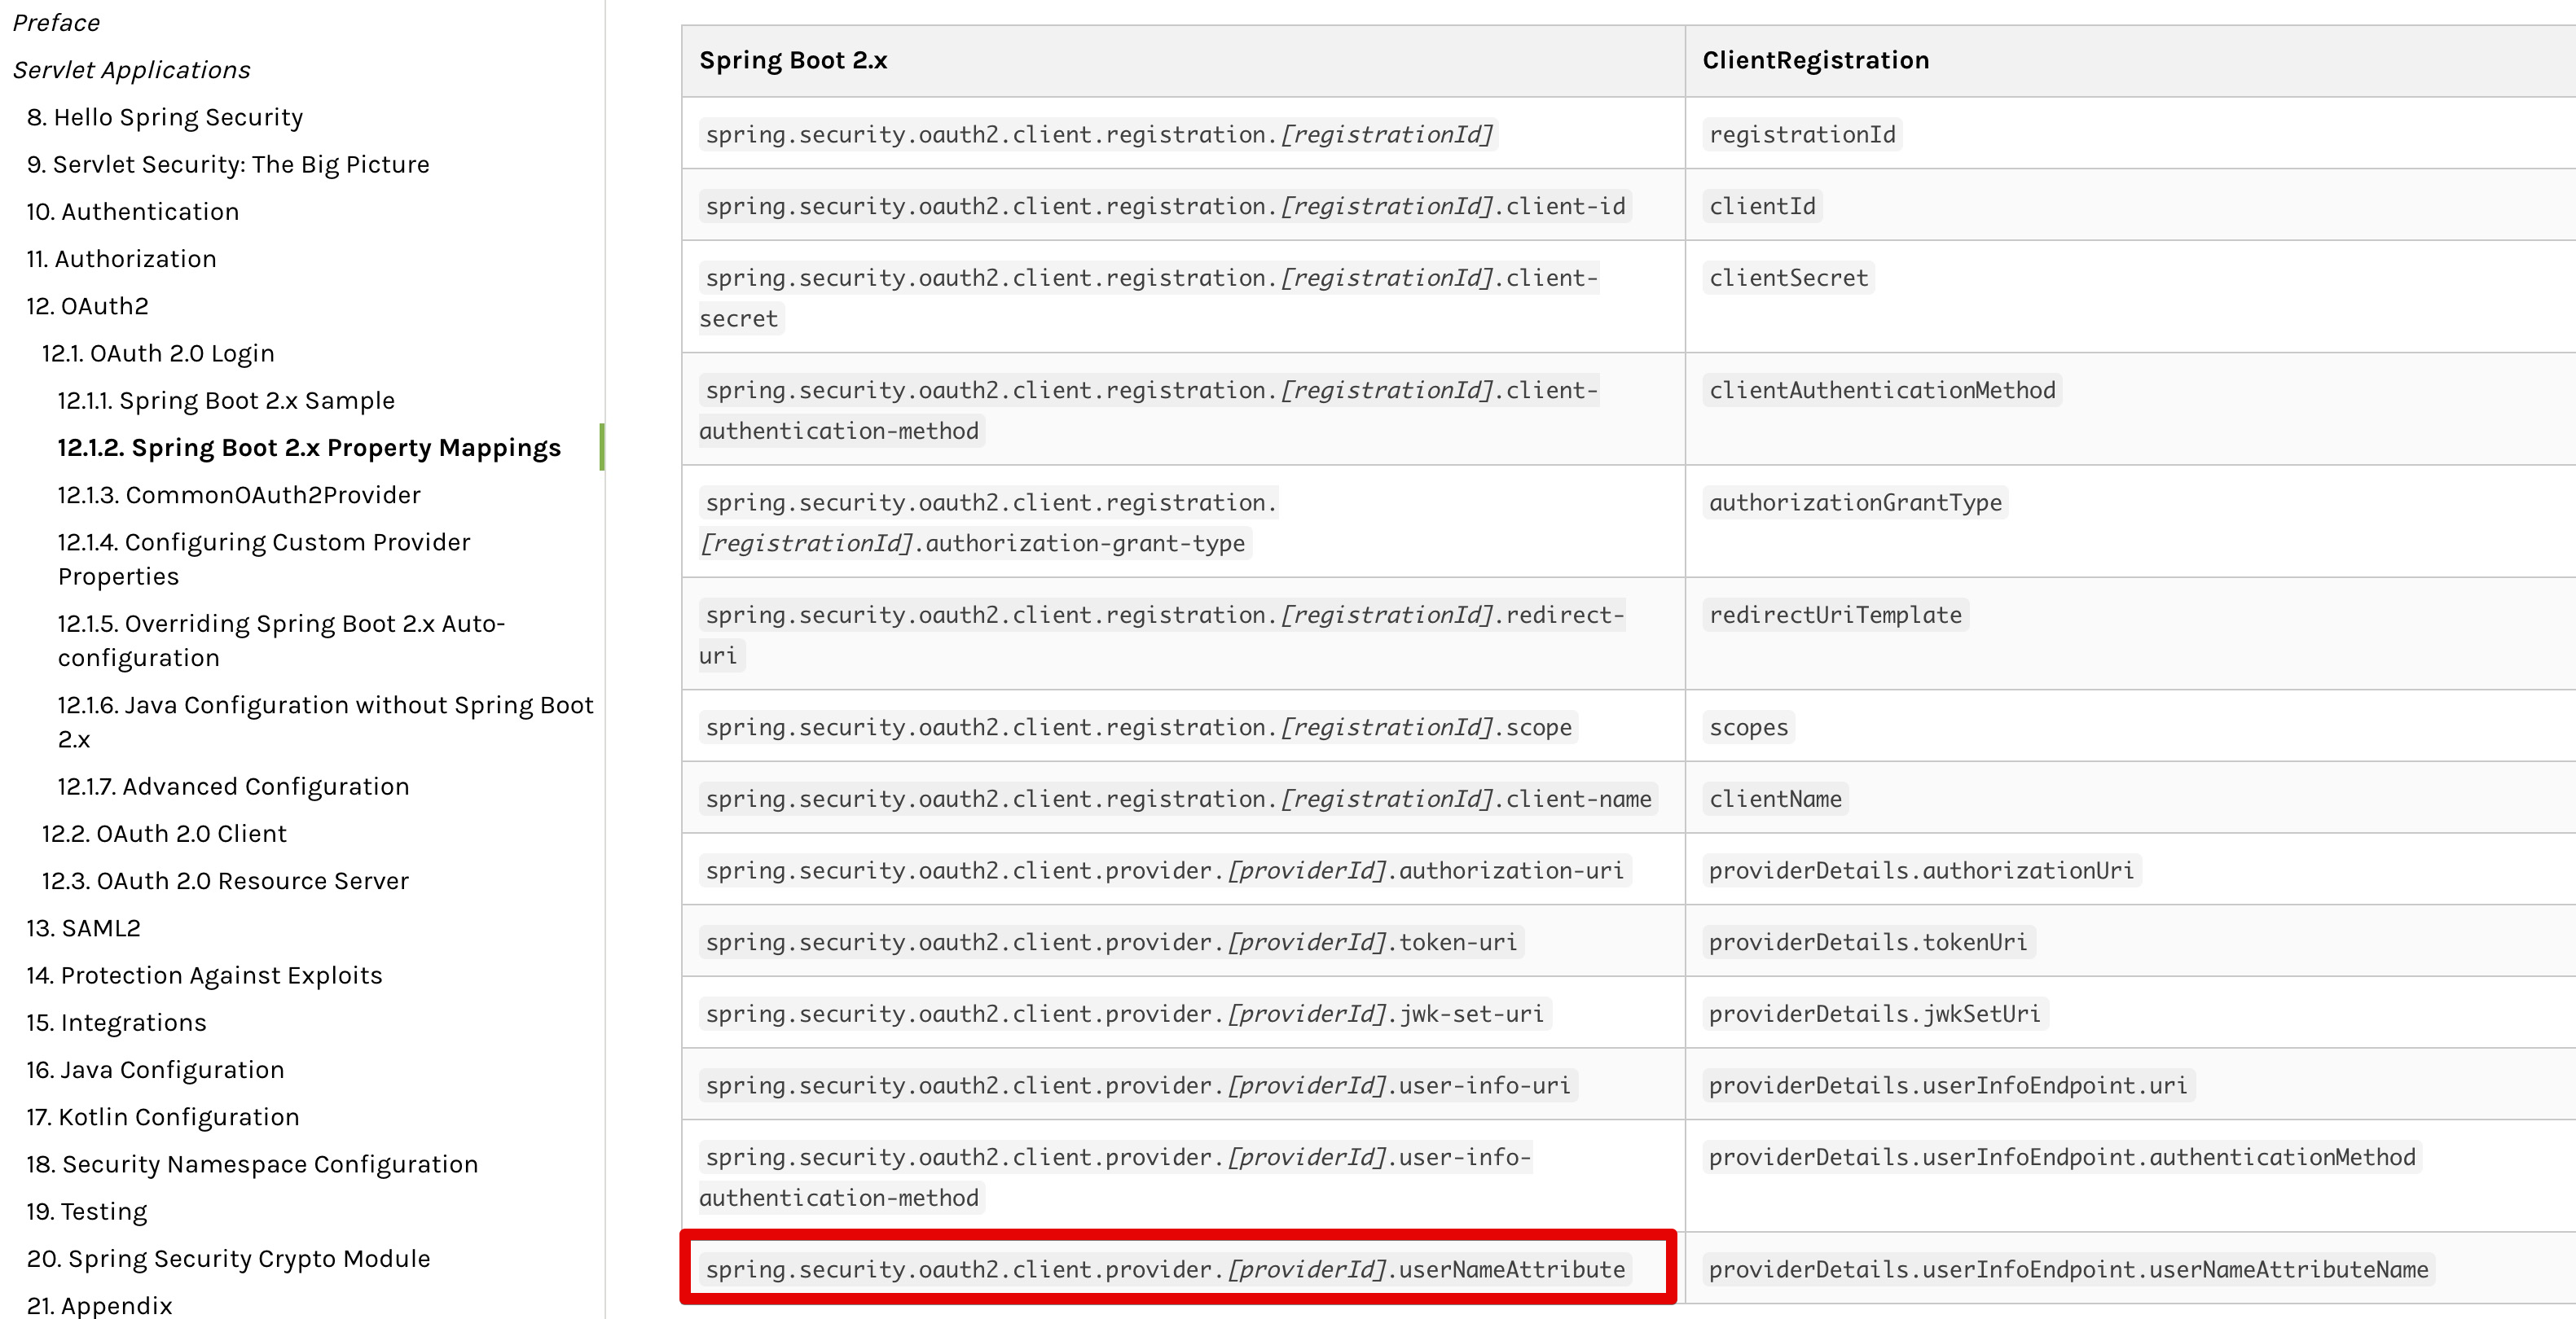The image size is (2576, 1319).
Task: Open 14. Protection Against Exploits
Action: [x=204, y=975]
